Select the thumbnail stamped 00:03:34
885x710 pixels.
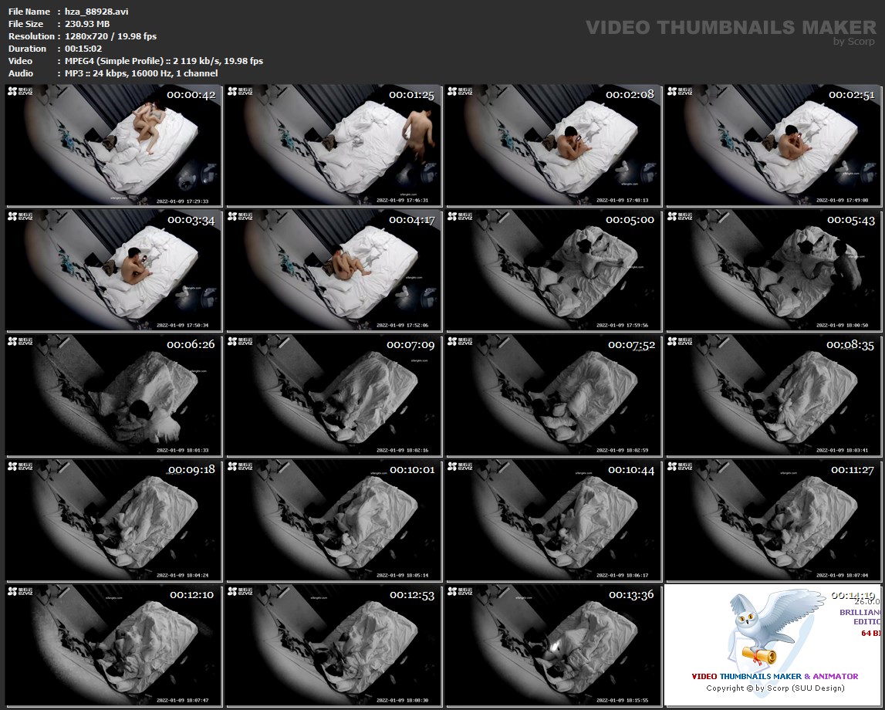[x=113, y=271]
